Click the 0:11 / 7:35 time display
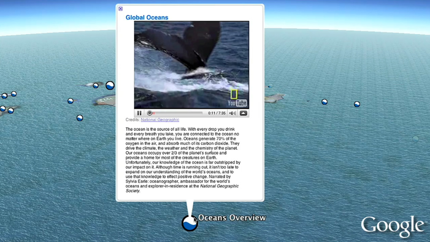This screenshot has width=430, height=242. coord(217,113)
